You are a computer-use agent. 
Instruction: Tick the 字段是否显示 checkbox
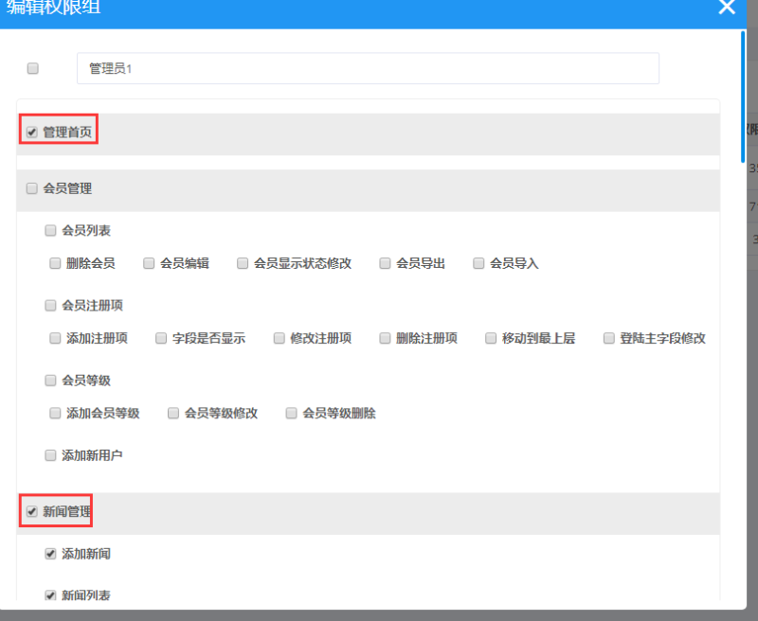tap(161, 338)
